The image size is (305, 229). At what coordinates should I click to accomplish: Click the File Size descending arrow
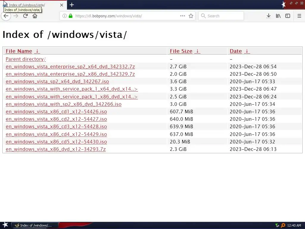pyautogui.click(x=197, y=51)
